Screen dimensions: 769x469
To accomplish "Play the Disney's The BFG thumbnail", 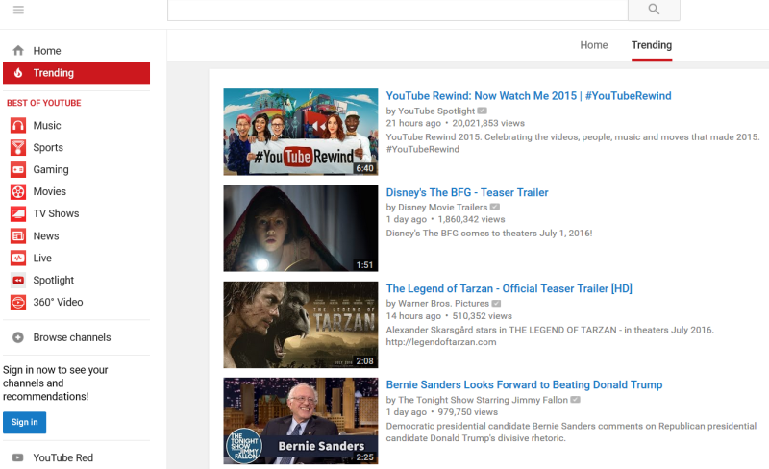I will pyautogui.click(x=301, y=228).
